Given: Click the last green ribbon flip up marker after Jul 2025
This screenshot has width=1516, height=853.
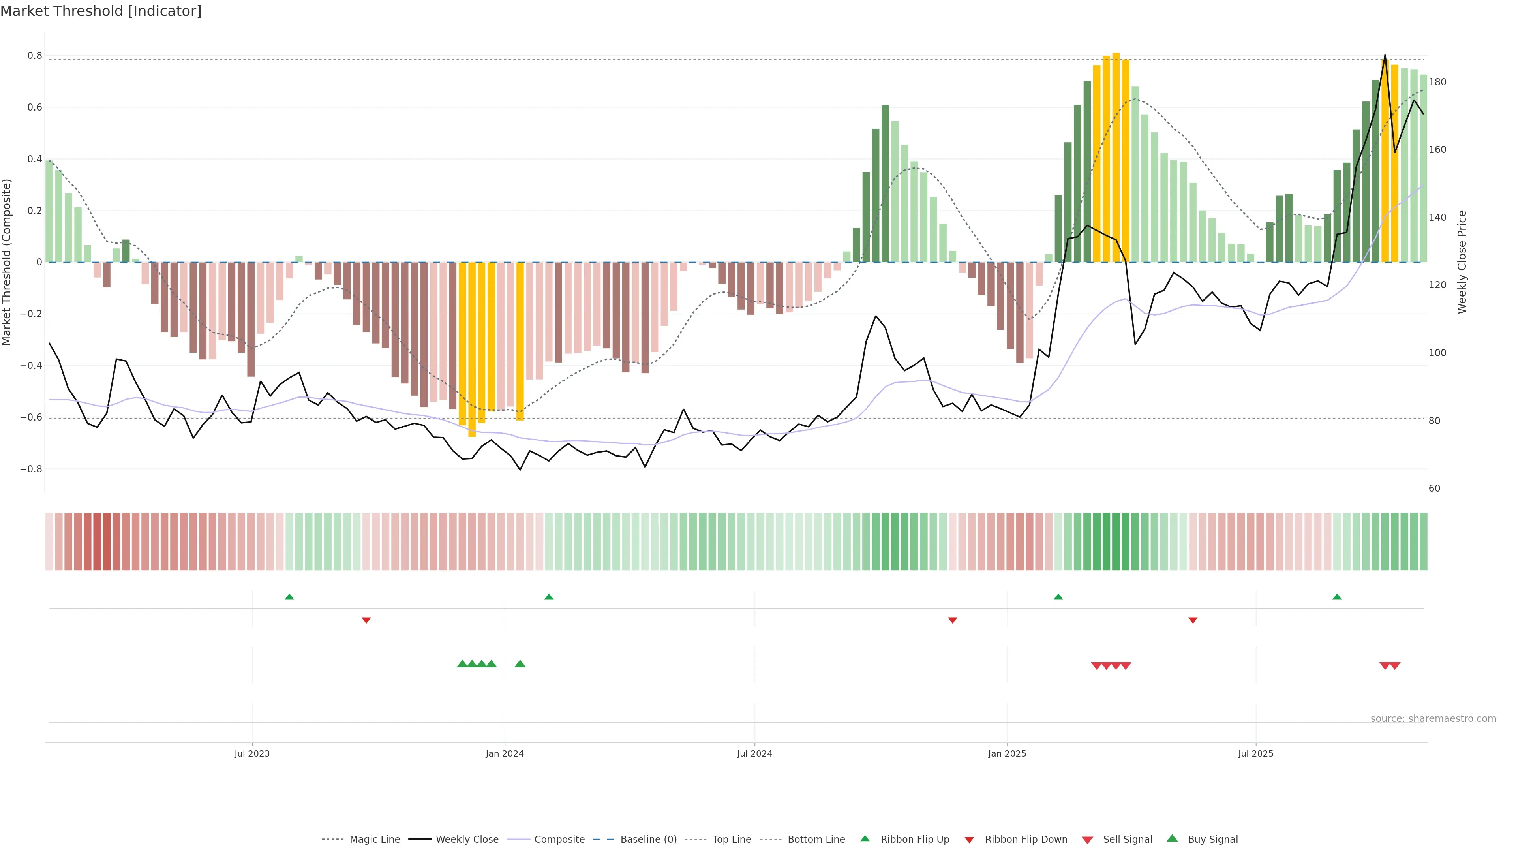Looking at the screenshot, I should click(1337, 597).
